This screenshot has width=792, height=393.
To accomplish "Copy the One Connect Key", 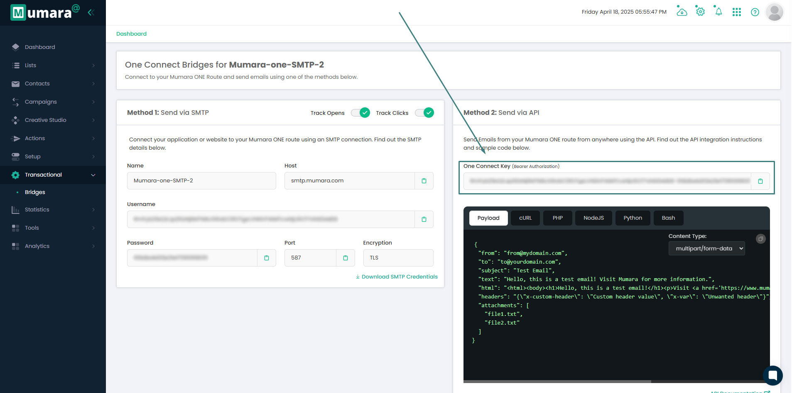I will 760,181.
